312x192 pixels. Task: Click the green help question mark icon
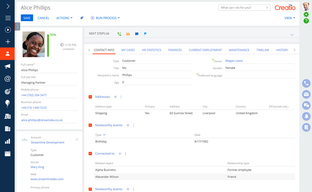point(306,21)
